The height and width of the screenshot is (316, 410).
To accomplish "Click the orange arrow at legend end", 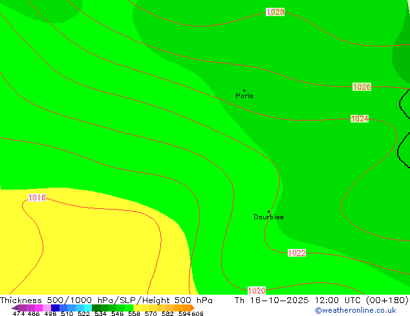I will click(193, 308).
